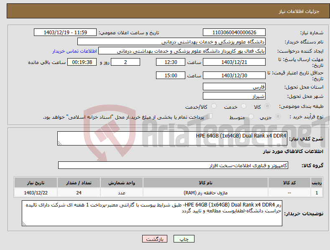Select the خدمت radio button
This screenshot has height=250, width=330.
(x=243, y=106)
